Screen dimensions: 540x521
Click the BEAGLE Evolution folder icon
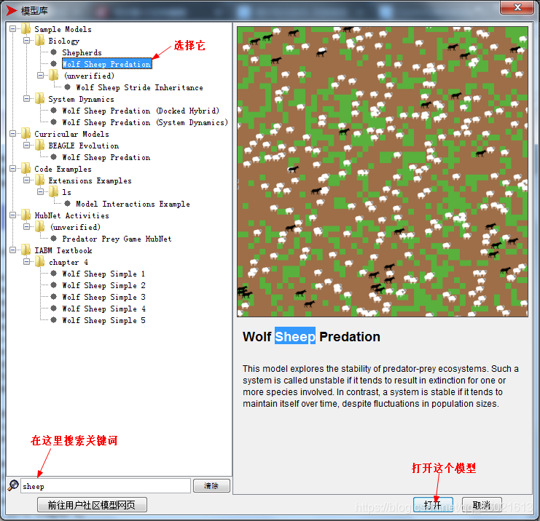40,145
